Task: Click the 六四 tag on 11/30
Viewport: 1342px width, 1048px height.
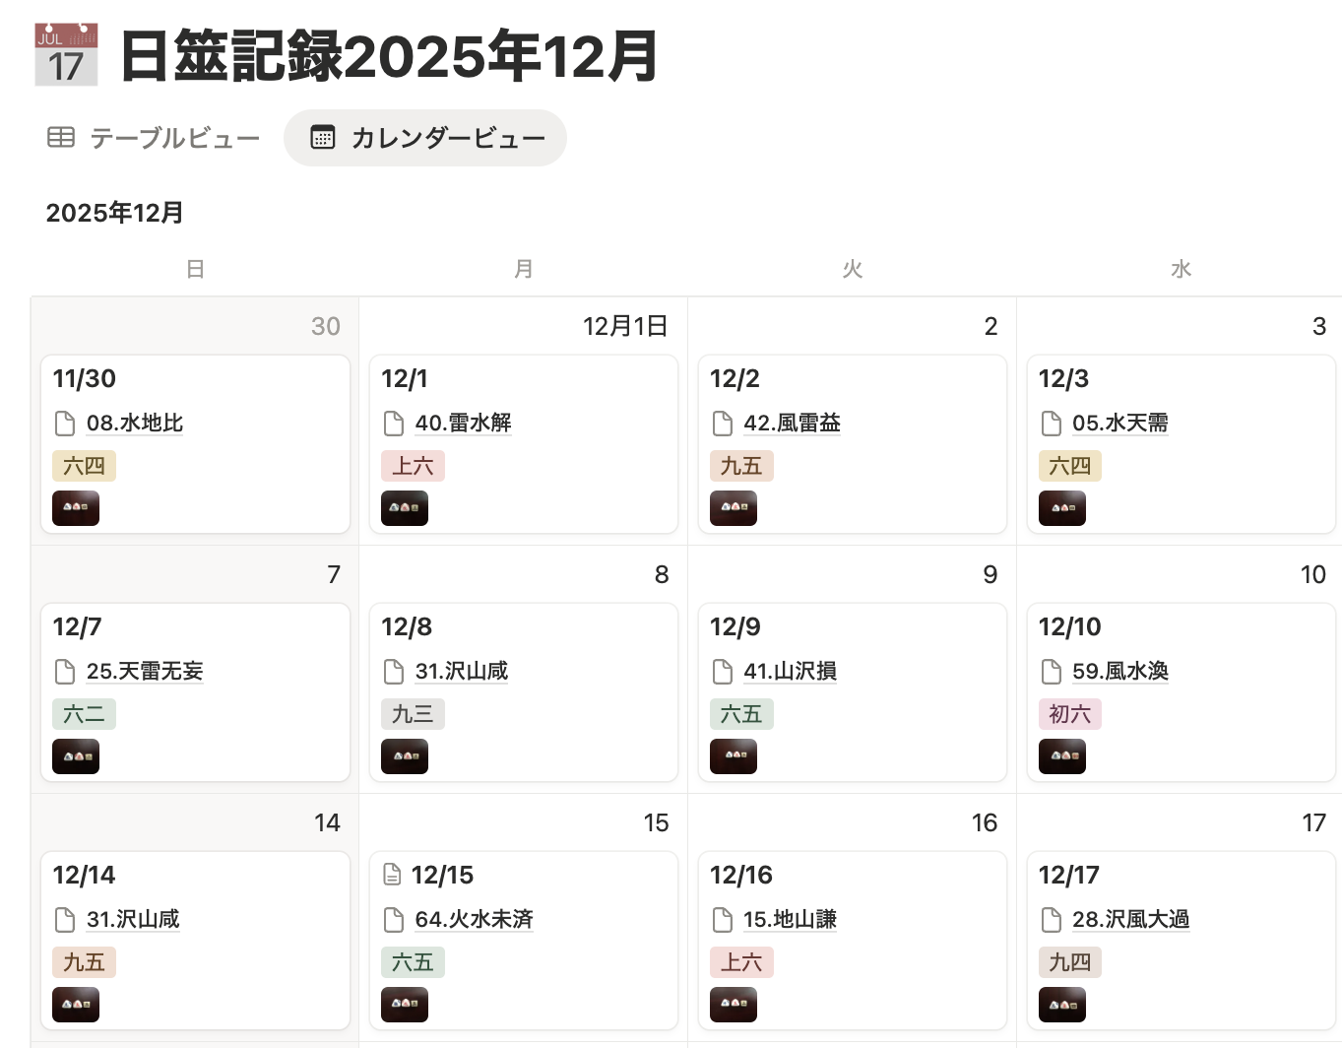Action: point(84,466)
